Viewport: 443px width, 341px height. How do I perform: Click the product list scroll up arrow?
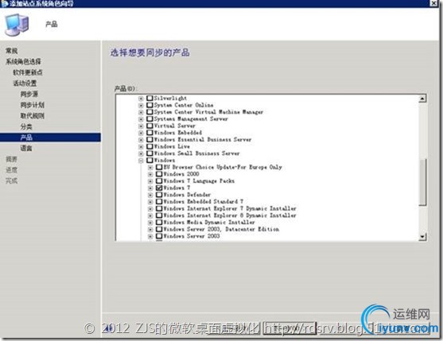click(422, 99)
